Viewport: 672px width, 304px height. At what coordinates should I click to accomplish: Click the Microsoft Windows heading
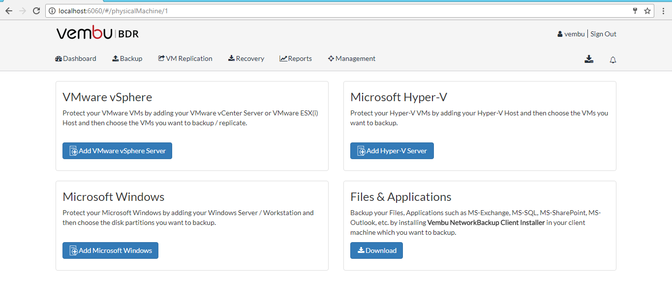tap(114, 197)
